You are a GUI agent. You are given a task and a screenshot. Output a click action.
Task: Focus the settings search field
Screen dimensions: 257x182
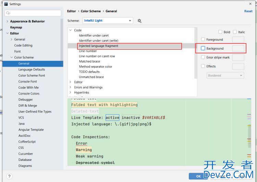click(x=33, y=13)
